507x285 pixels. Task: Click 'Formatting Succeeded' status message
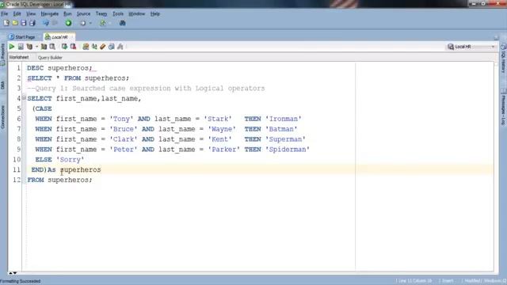tap(21, 281)
